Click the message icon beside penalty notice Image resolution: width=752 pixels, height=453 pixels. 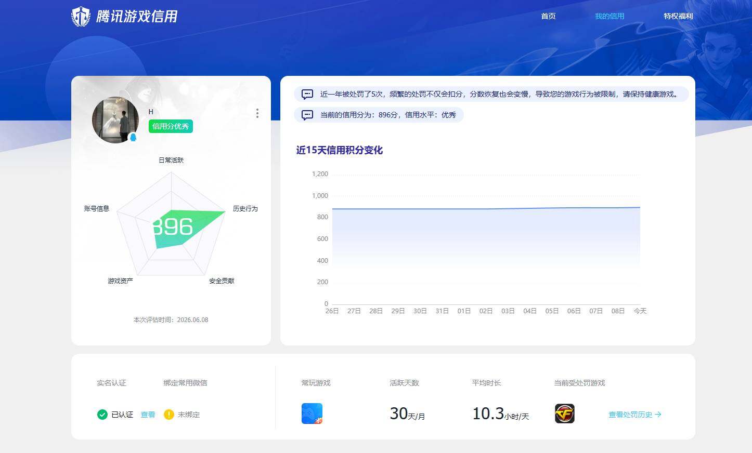[x=307, y=94]
